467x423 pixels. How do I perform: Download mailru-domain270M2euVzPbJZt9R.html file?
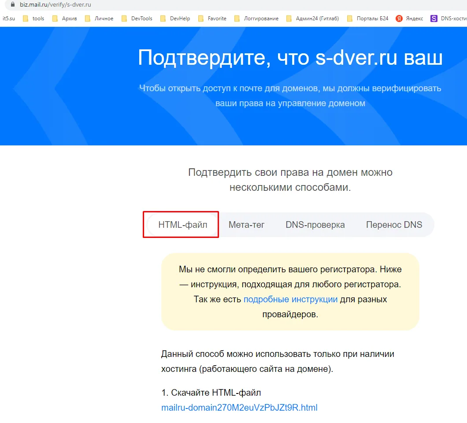tap(239, 408)
